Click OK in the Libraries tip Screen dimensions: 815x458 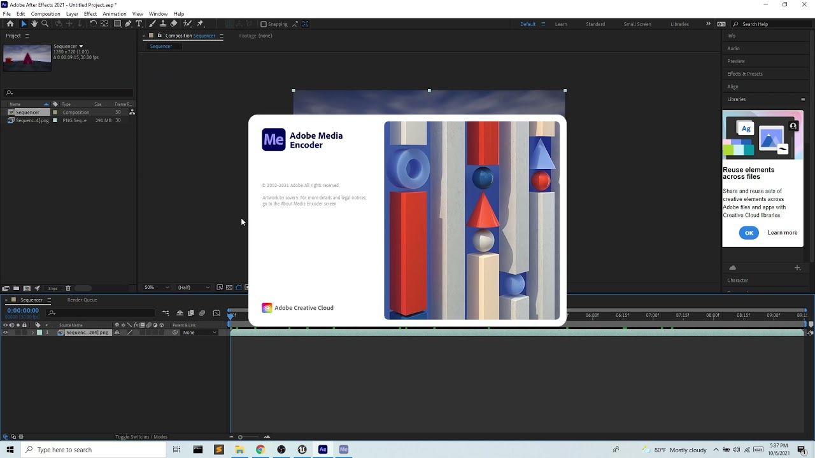(x=749, y=233)
